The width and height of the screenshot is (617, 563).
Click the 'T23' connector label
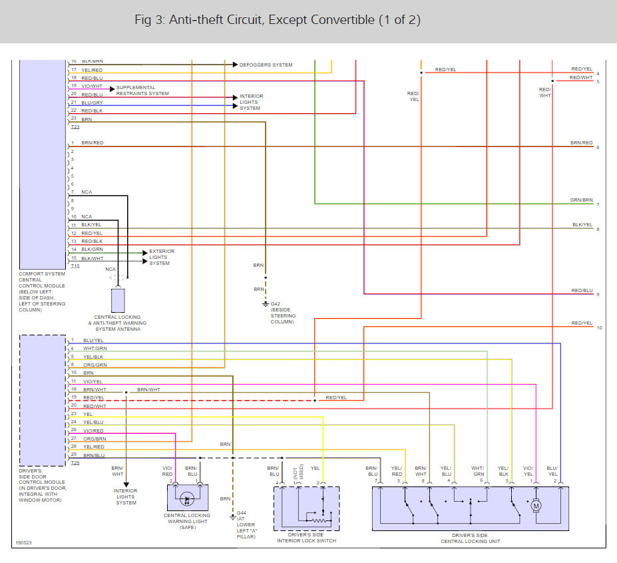pyautogui.click(x=75, y=127)
